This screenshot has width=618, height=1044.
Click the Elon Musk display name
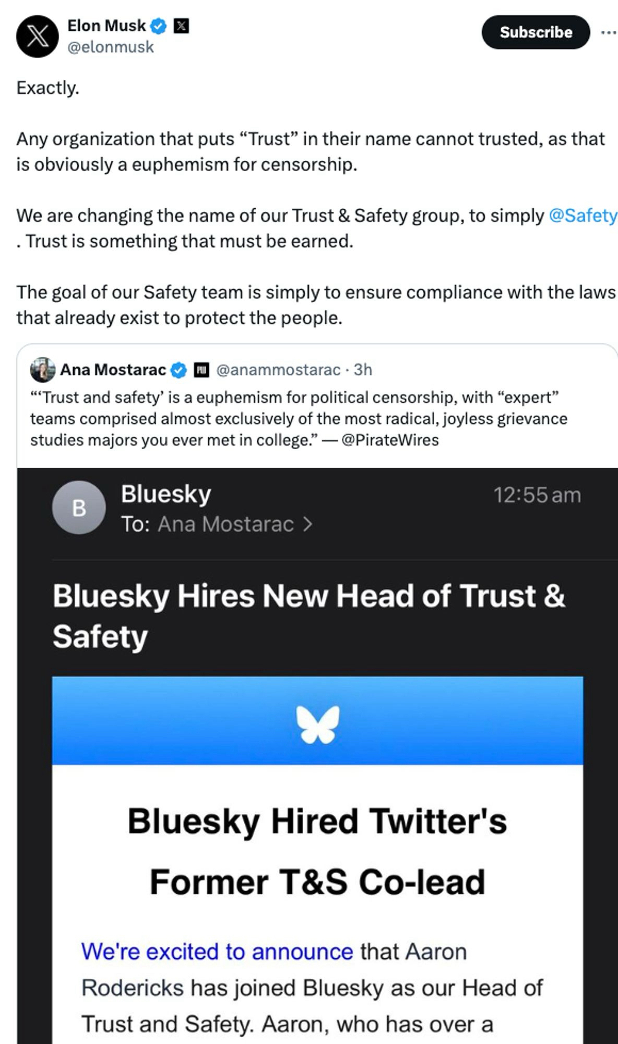[x=106, y=26]
